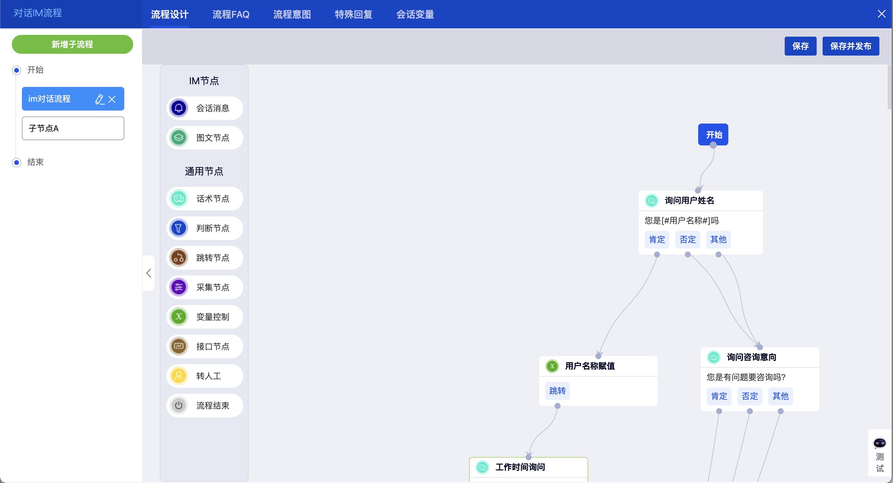Click the 流程结束 power icon
Viewport: 893px width, 483px height.
click(x=178, y=405)
